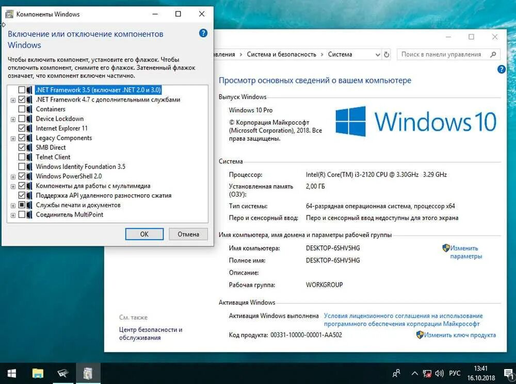The width and height of the screenshot is (516, 384).
Task: Open Action Center notifications
Action: click(509, 373)
